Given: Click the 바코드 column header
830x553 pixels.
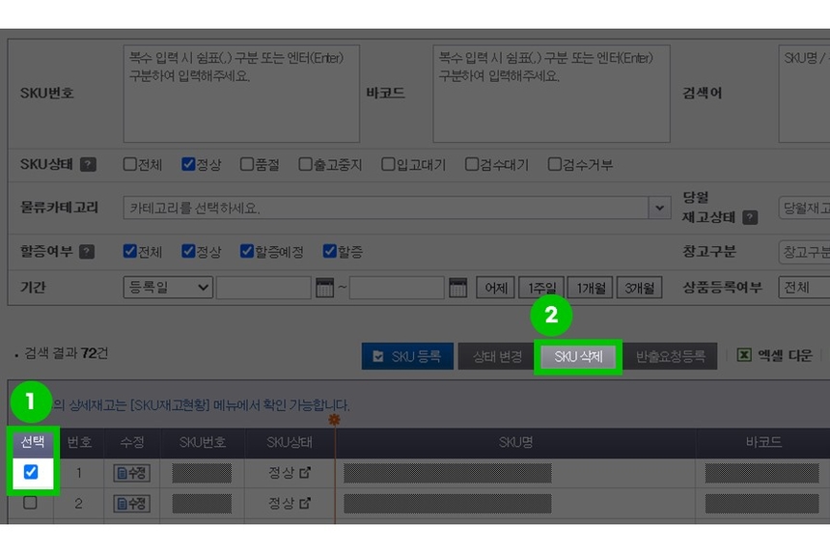Looking at the screenshot, I should pyautogui.click(x=762, y=442).
